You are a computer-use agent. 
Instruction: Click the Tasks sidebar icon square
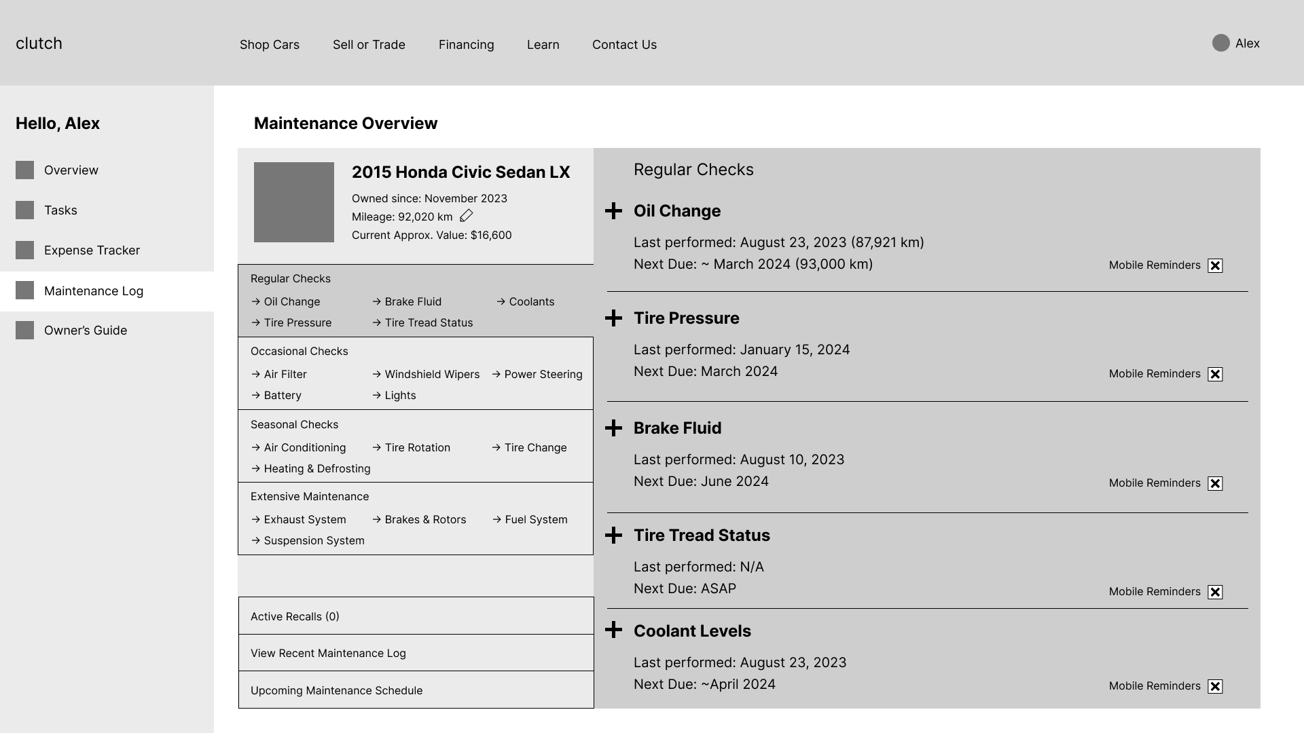[24, 210]
